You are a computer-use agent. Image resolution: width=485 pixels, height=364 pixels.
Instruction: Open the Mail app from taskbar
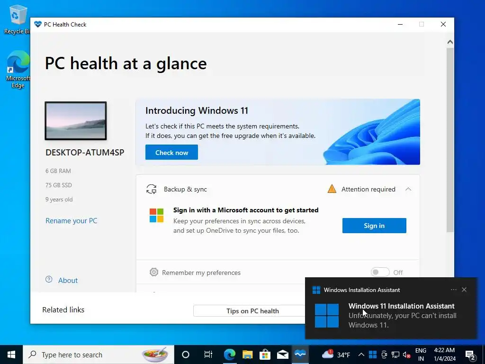tap(282, 355)
